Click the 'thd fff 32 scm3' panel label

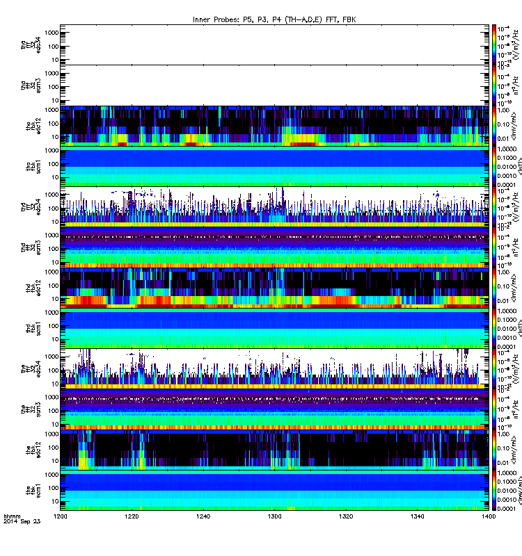coord(31,247)
